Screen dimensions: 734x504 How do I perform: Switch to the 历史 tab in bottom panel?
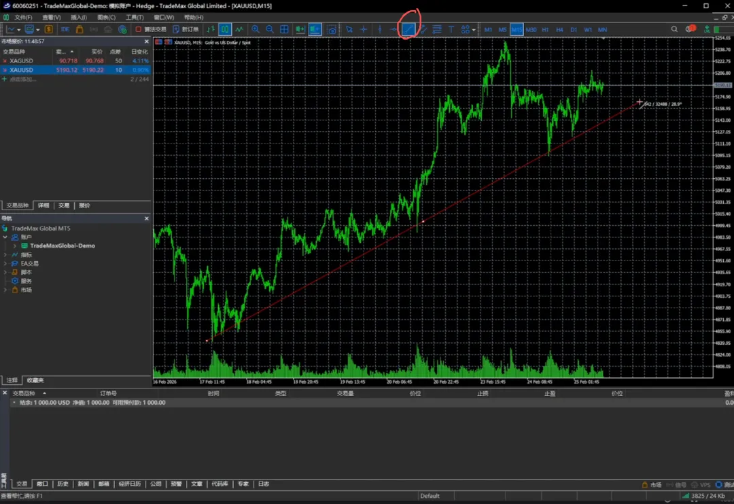click(63, 484)
